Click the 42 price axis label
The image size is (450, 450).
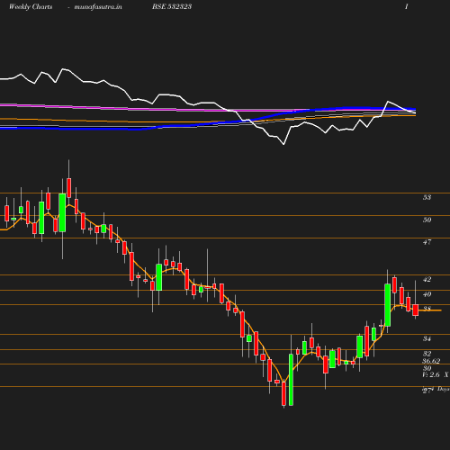(427, 279)
